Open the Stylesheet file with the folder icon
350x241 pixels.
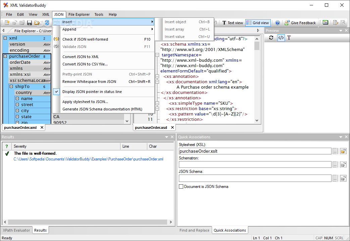343,151
